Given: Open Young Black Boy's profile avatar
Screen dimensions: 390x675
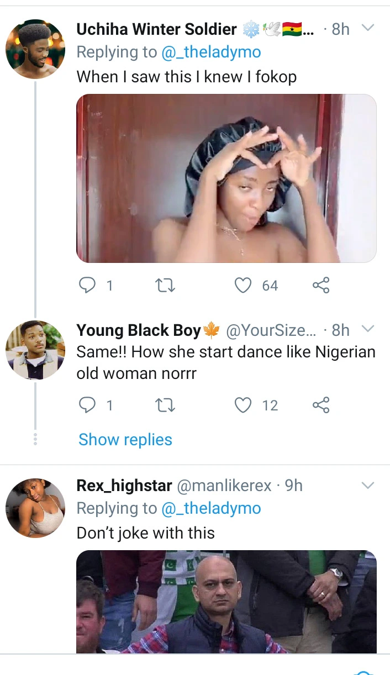Looking at the screenshot, I should click(x=35, y=350).
